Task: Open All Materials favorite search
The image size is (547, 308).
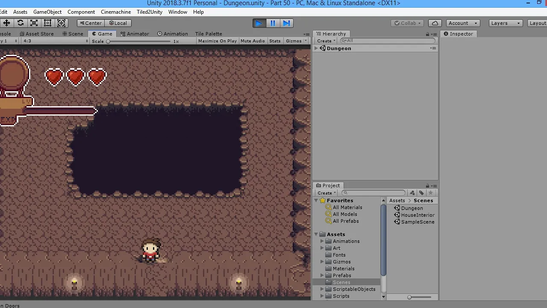Action: pos(344,207)
